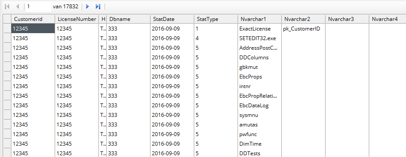Click the StatDate column header
406x157 pixels.
click(172, 19)
